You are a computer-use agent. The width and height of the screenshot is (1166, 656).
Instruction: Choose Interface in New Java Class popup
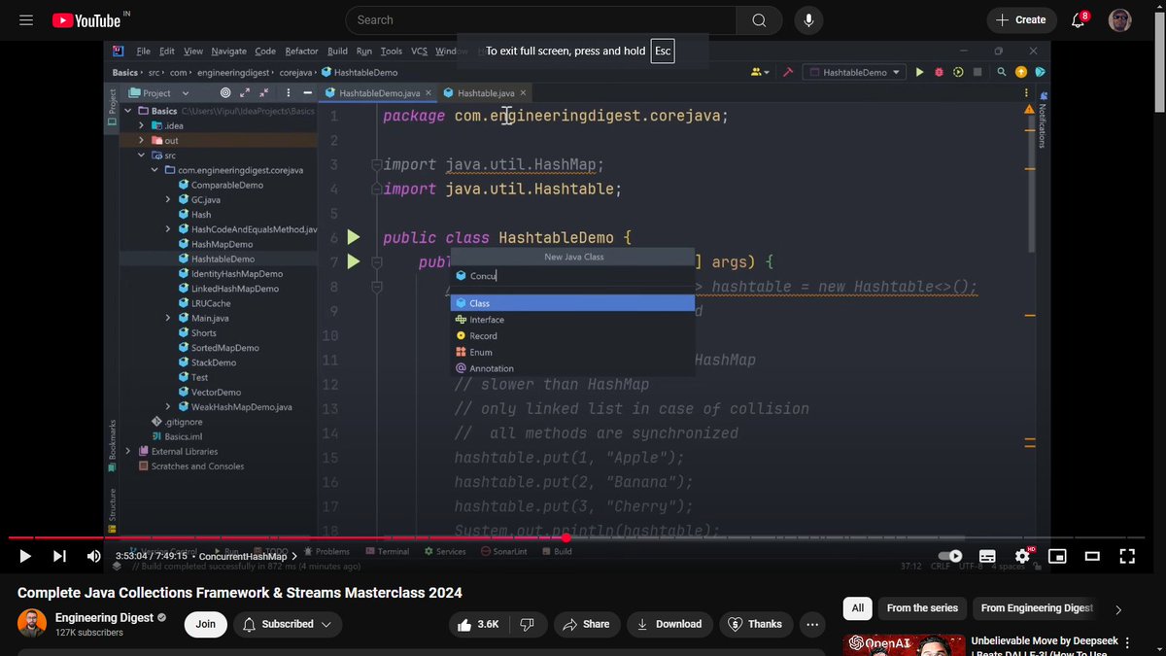[x=572, y=320]
